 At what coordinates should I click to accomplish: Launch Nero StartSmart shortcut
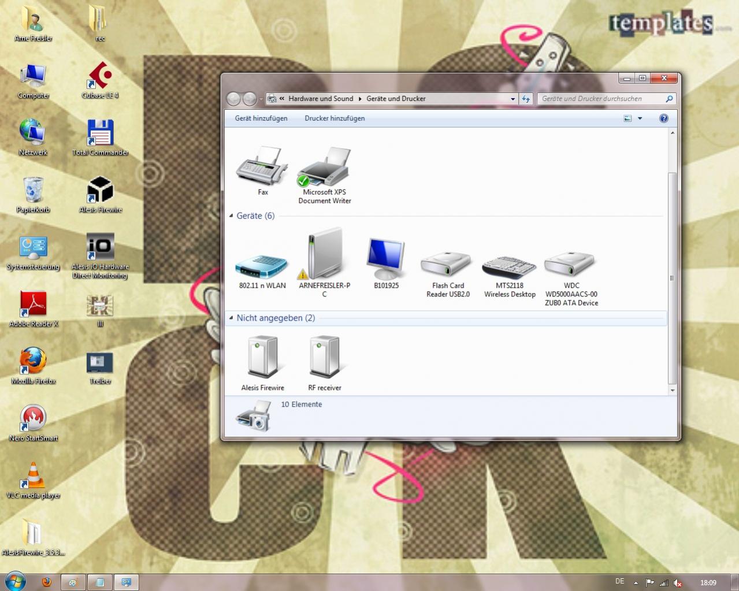point(33,423)
